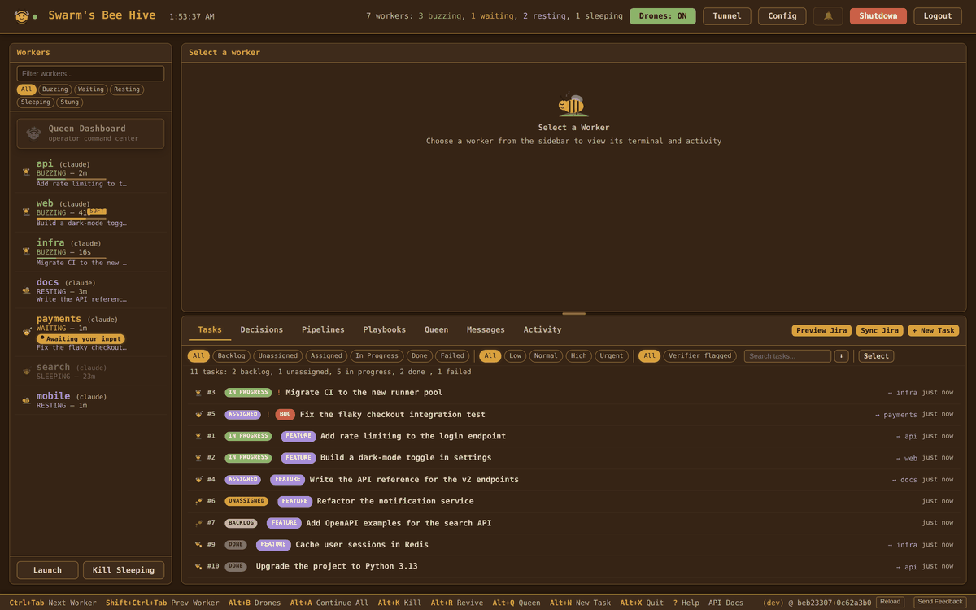The image size is (976, 610).
Task: Switch to the Pipelines tab
Action: tap(323, 330)
